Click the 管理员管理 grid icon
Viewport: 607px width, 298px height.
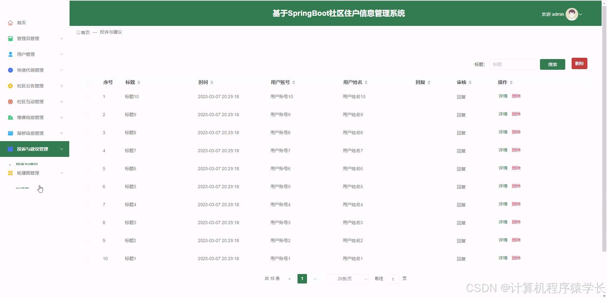10,38
